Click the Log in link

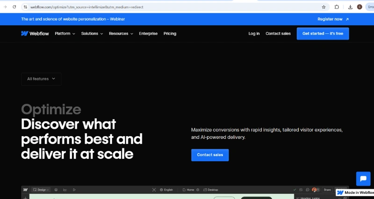(x=254, y=34)
